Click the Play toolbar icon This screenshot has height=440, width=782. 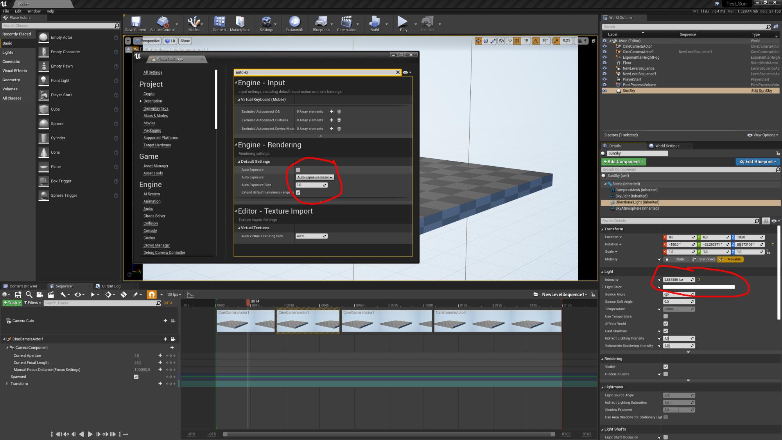403,23
